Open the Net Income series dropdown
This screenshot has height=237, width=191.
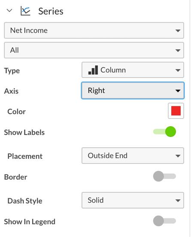click(94, 30)
